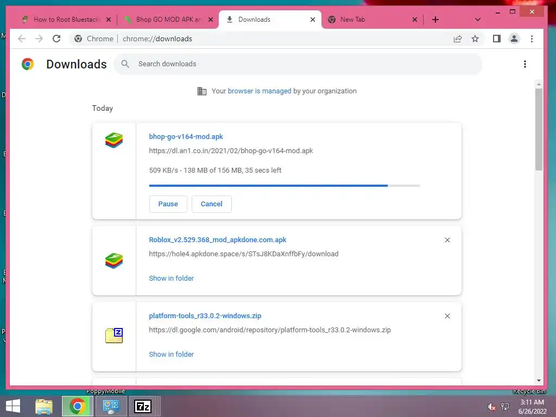The width and height of the screenshot is (556, 417).
Task: Click the zip file icon for platform-tools
Action: click(114, 336)
